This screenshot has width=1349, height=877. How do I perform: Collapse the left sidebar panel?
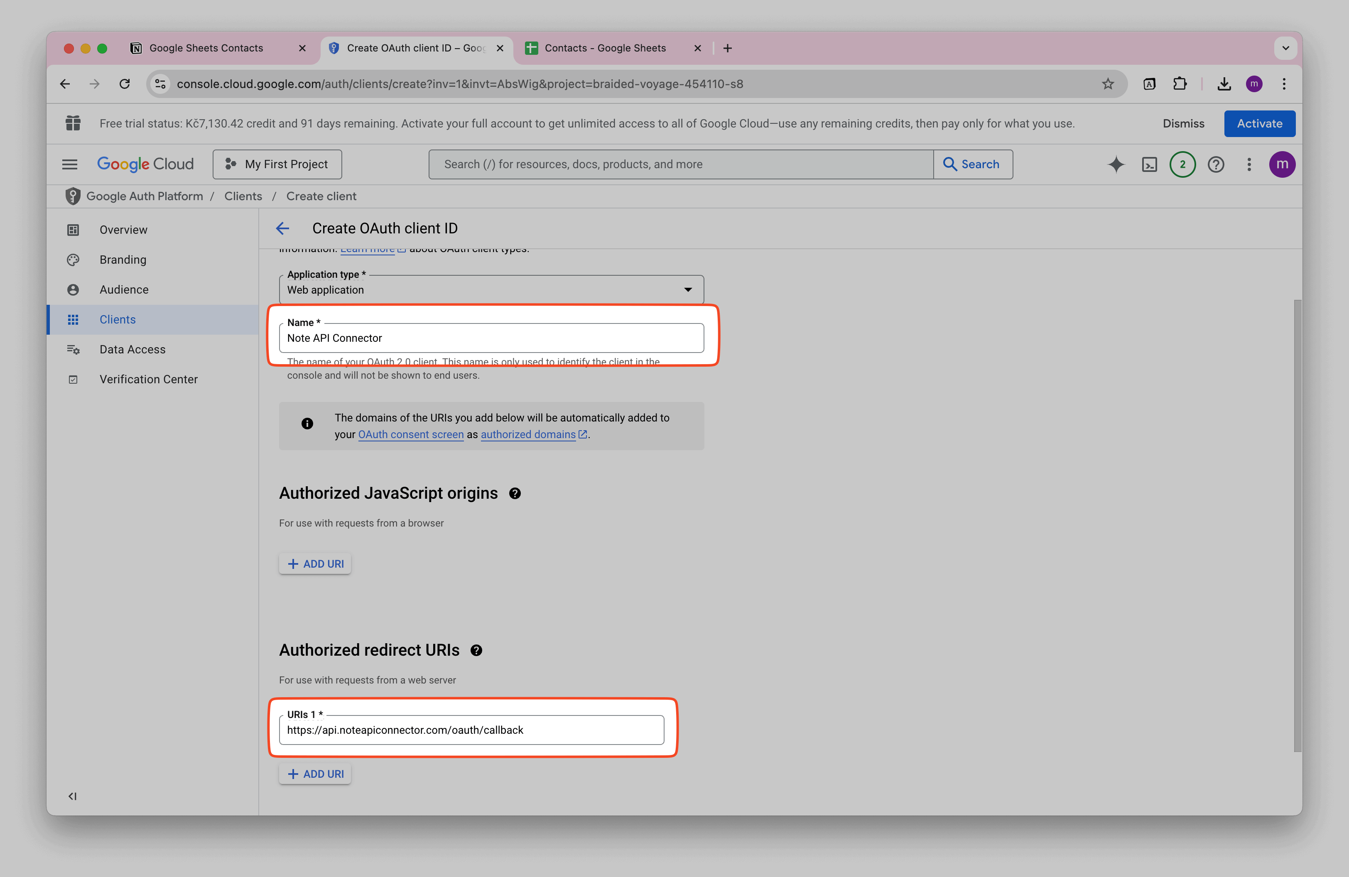pos(72,796)
